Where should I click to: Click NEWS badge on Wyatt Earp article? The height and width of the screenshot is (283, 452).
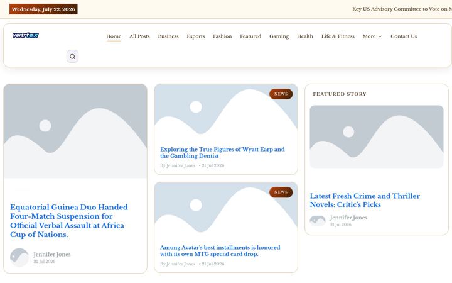[281, 94]
